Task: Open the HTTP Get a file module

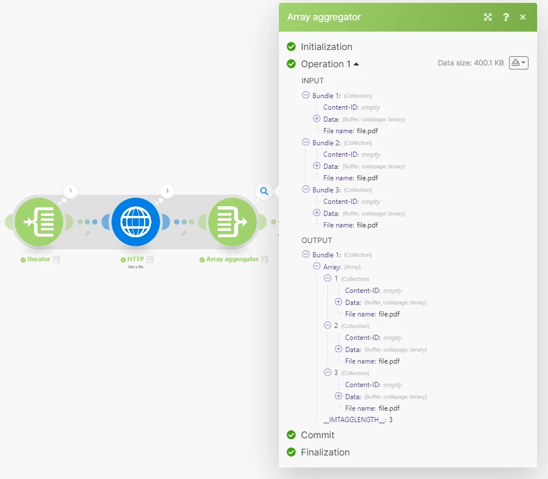Action: [x=135, y=222]
